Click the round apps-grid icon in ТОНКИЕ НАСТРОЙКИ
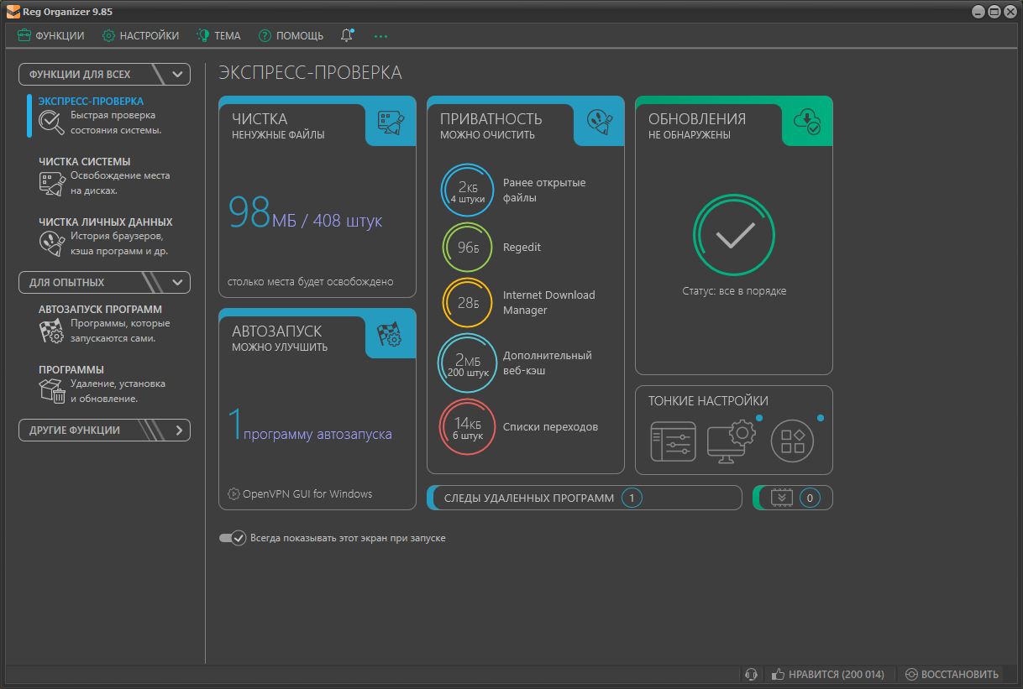The width and height of the screenshot is (1023, 689). coord(793,441)
